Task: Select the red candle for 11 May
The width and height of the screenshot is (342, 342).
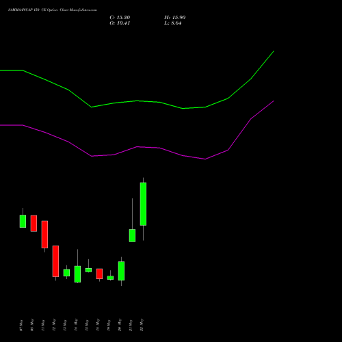Action: [44, 235]
